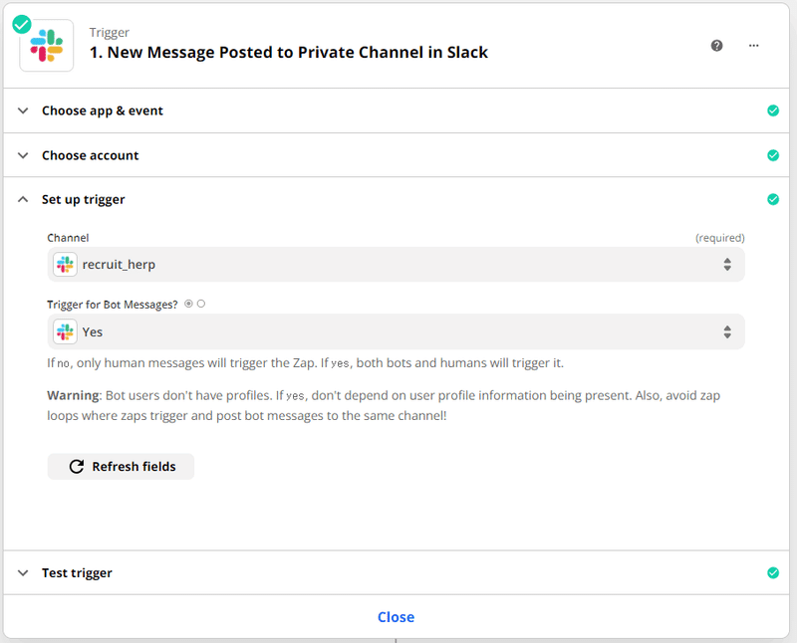Click green checkmark on Choose app & event
797x643 pixels.
[773, 110]
